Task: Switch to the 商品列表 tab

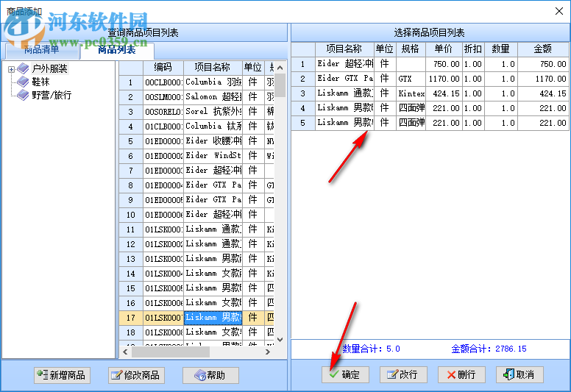Action: 117,49
